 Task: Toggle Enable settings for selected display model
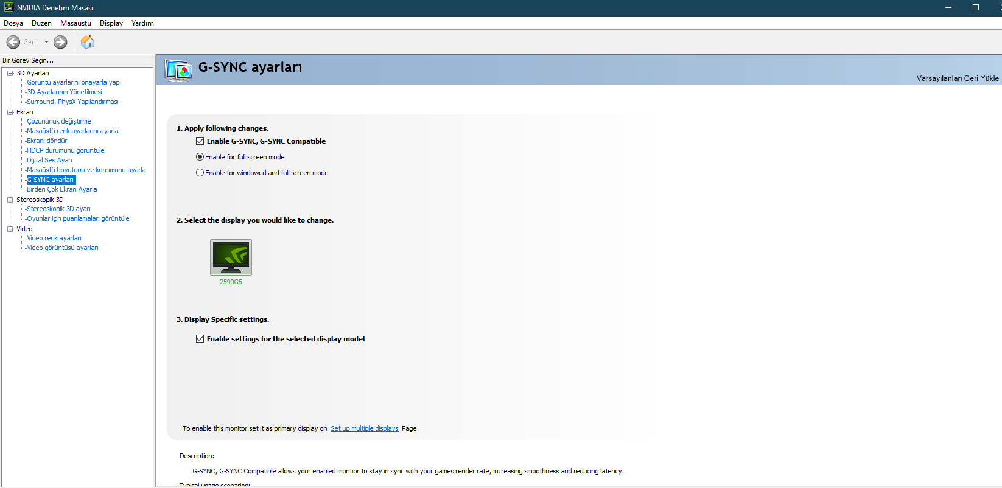coord(200,339)
